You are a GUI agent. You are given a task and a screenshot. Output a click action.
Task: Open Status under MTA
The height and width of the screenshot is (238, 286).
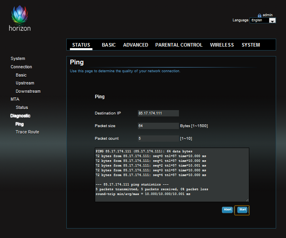click(22, 107)
